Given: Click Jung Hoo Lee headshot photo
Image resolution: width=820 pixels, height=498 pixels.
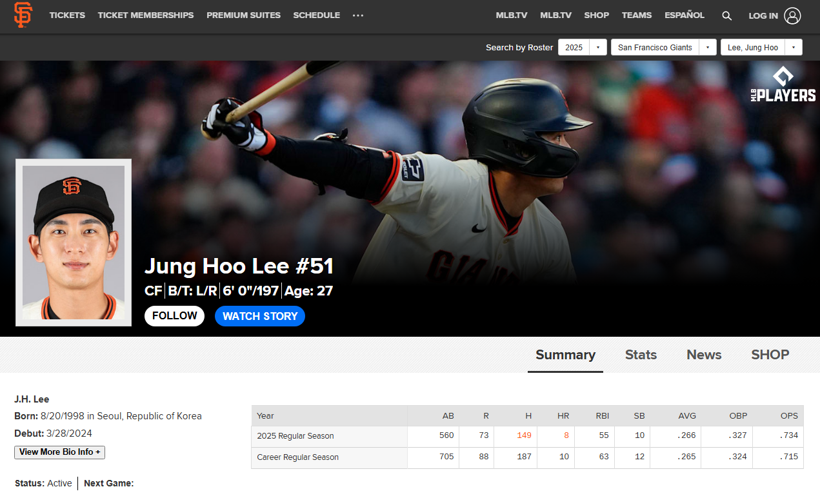Looking at the screenshot, I should pyautogui.click(x=74, y=243).
